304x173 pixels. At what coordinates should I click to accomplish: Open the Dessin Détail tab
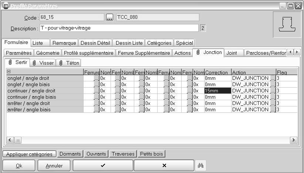pyautogui.click(x=95, y=43)
